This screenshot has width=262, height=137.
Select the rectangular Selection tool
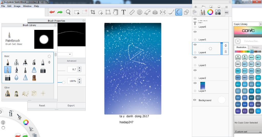click(77, 12)
